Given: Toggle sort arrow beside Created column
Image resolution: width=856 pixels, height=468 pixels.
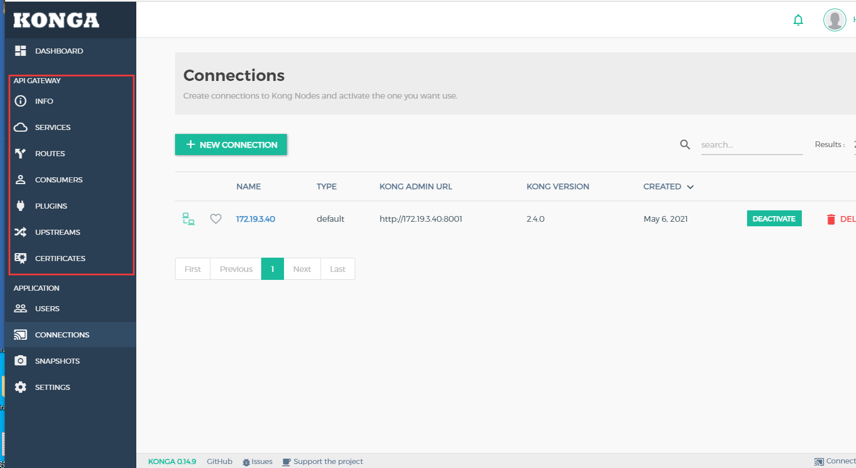Looking at the screenshot, I should point(690,187).
